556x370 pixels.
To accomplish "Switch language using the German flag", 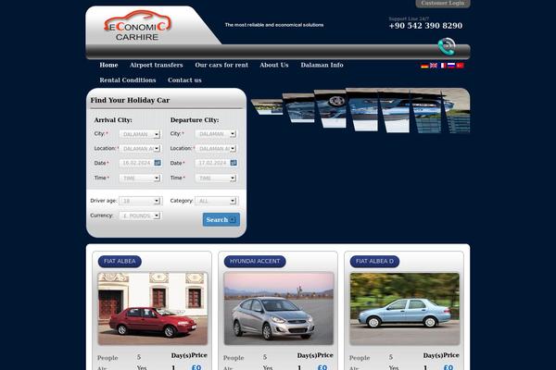I will [424, 66].
